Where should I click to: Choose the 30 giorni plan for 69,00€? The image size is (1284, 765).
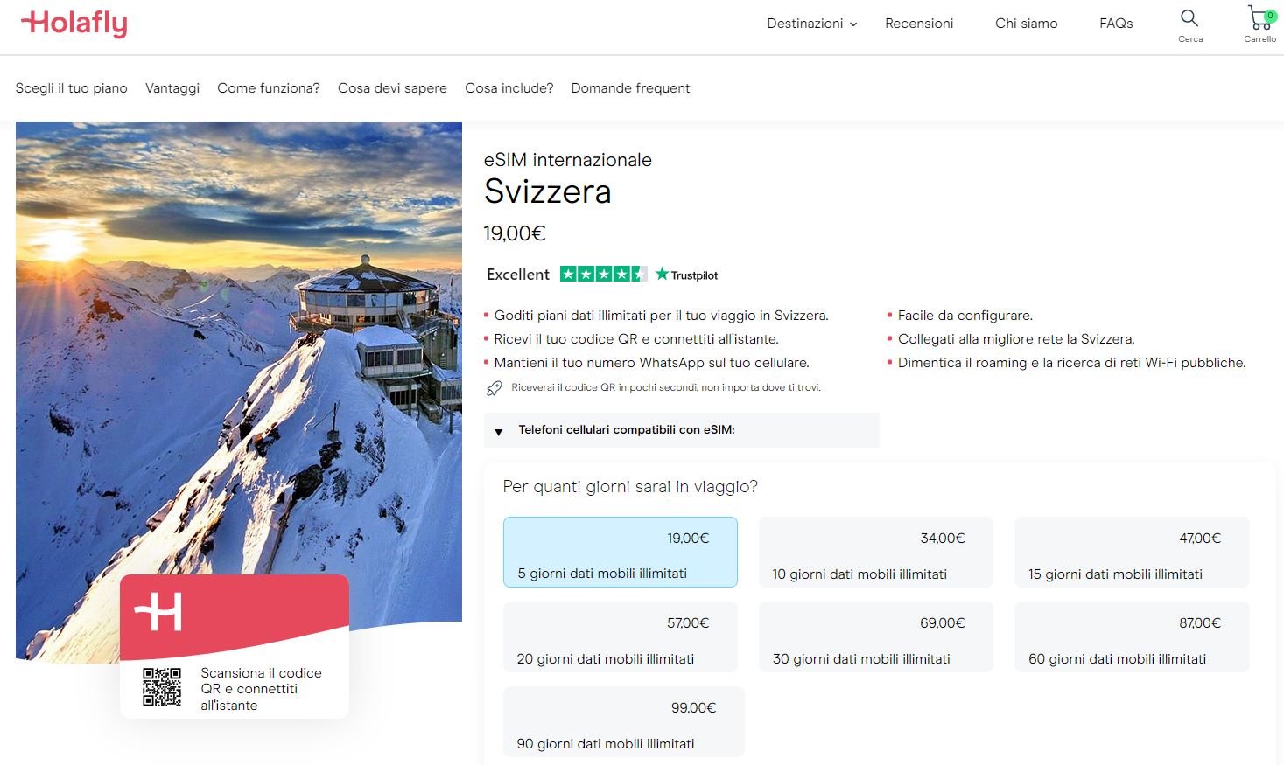coord(875,637)
